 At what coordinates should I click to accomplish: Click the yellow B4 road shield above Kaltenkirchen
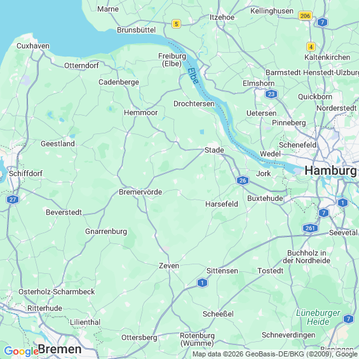[x=311, y=47]
